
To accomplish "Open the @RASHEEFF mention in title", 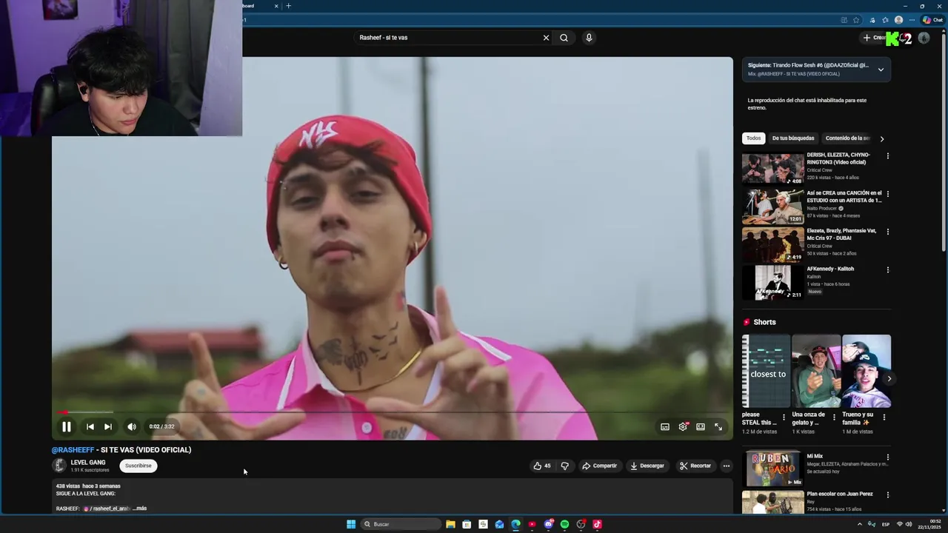I will [73, 449].
